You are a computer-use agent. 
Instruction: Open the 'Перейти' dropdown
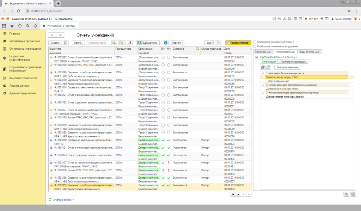[178, 43]
